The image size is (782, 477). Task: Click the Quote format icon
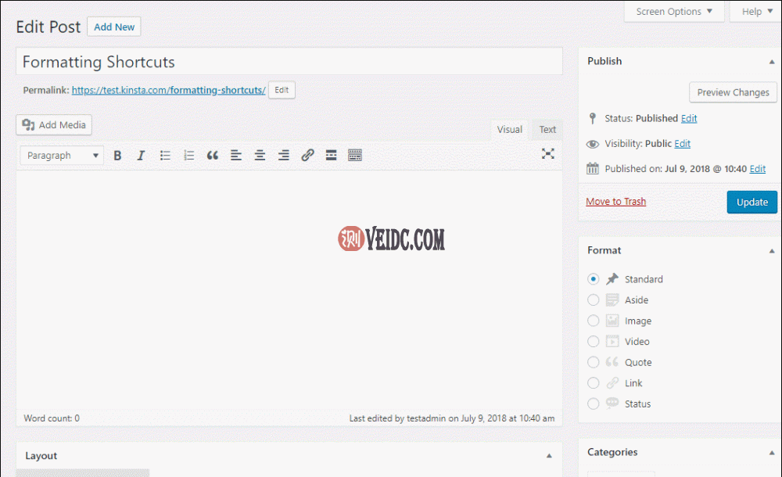(x=612, y=362)
